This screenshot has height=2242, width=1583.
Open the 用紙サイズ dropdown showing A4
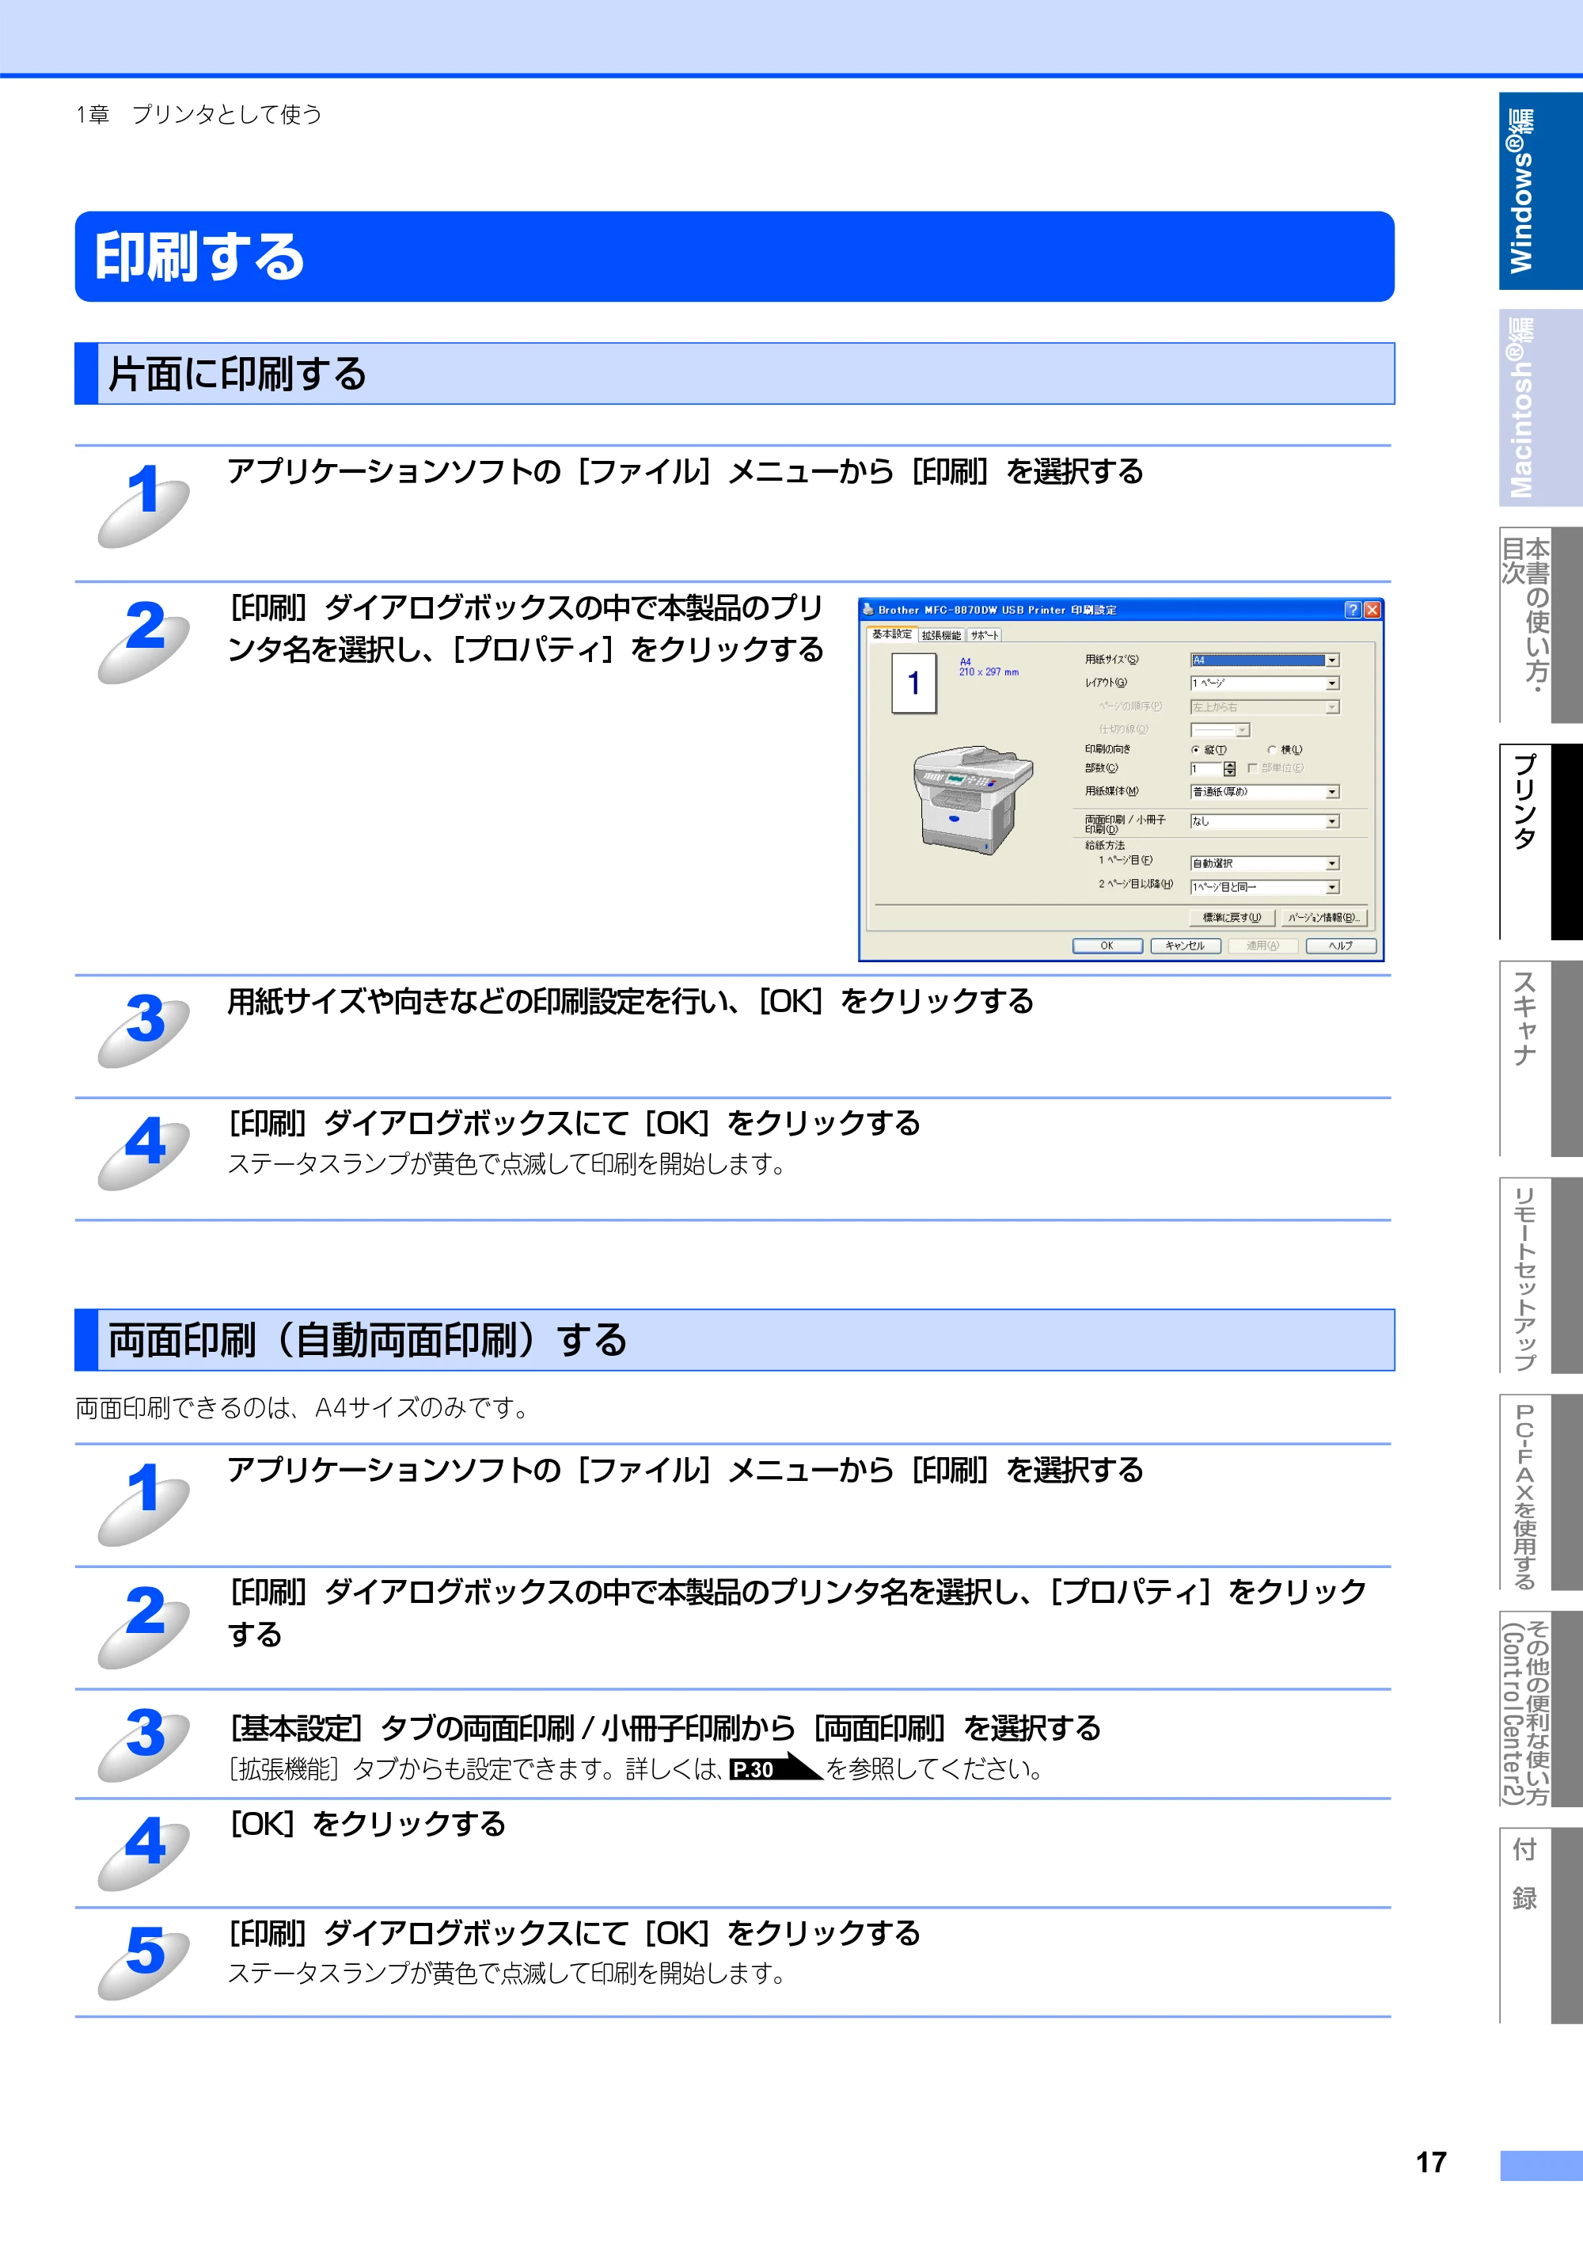(x=1265, y=661)
